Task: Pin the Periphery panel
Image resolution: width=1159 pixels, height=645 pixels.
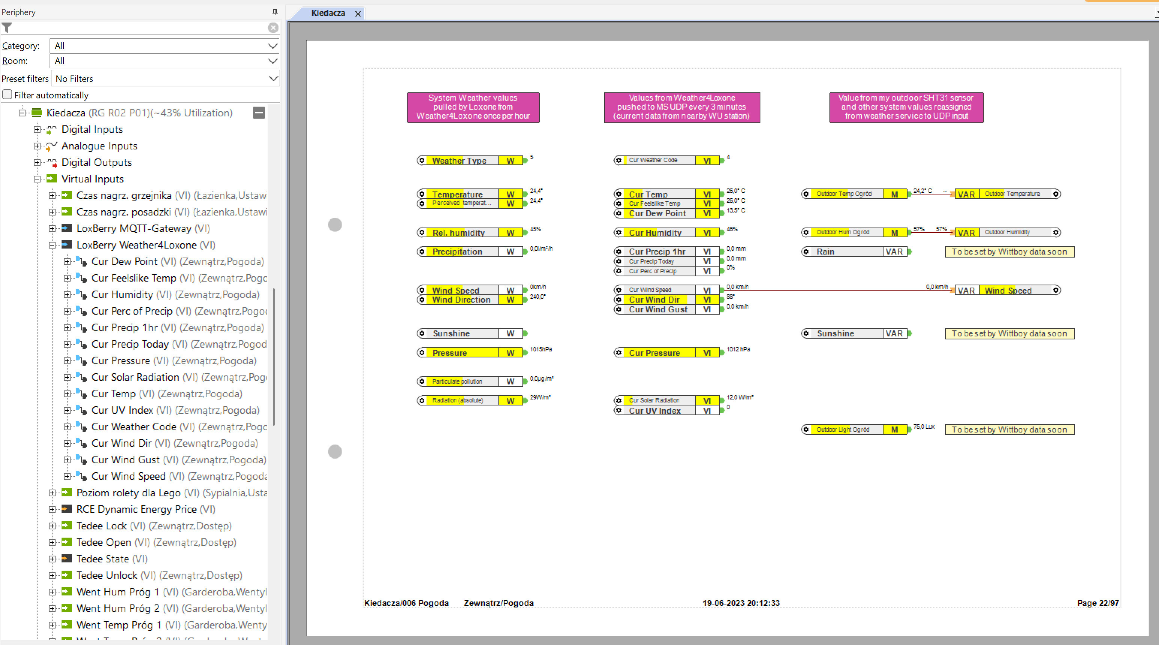Action: click(275, 12)
